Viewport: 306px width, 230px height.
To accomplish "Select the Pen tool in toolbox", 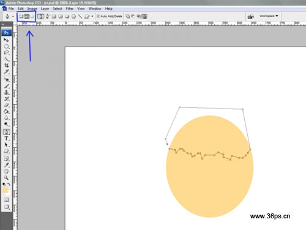I will [6, 132].
